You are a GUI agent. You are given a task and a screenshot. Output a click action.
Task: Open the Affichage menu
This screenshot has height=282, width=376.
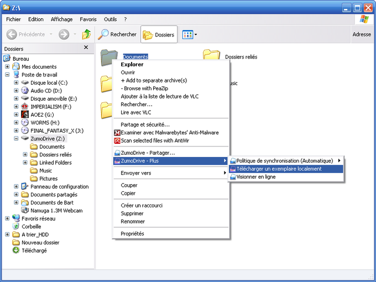tap(61, 19)
